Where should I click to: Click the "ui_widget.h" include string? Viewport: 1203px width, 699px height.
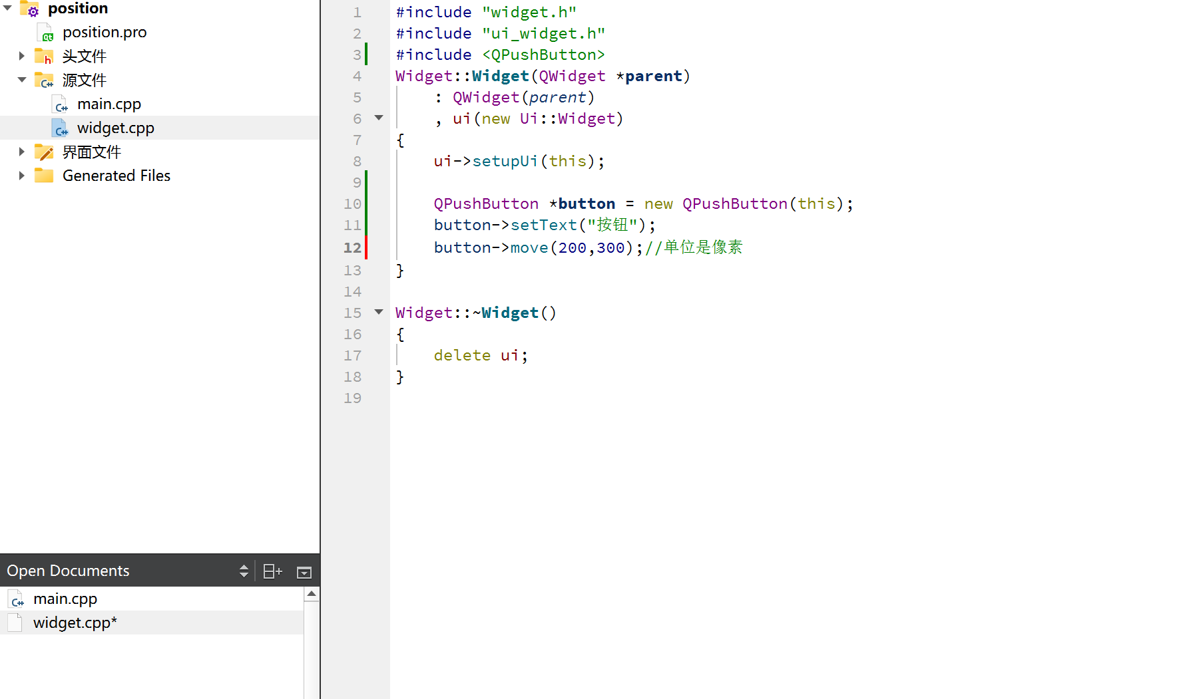543,33
